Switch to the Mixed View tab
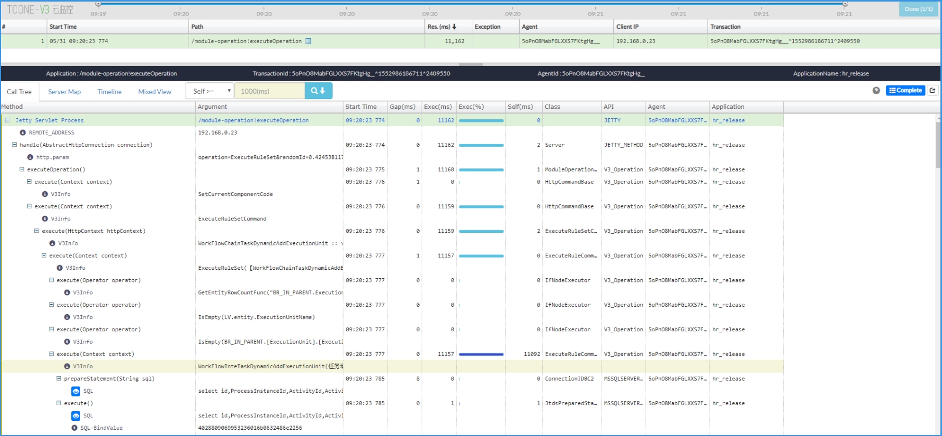The image size is (942, 436). coord(155,92)
